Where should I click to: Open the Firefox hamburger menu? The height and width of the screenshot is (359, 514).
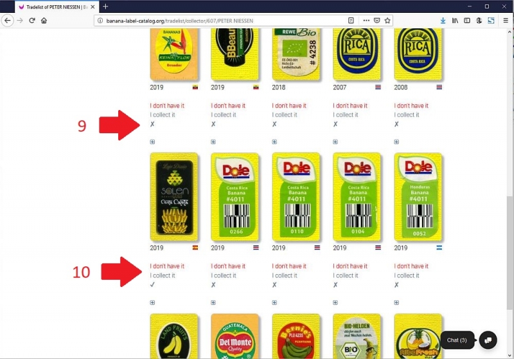[x=506, y=21]
